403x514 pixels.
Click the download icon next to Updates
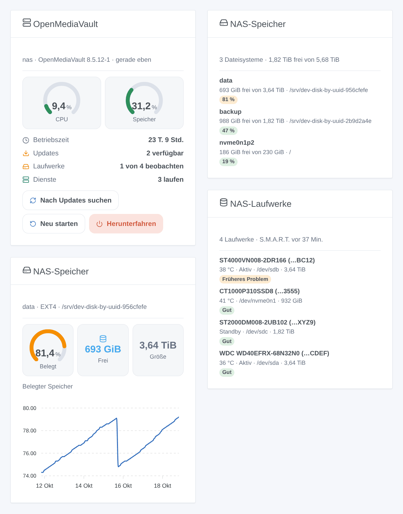(x=26, y=153)
